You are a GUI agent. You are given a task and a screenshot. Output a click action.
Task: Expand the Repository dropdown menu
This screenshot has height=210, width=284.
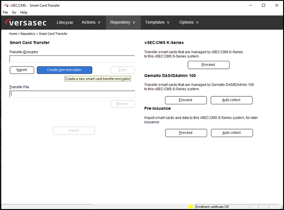click(123, 22)
